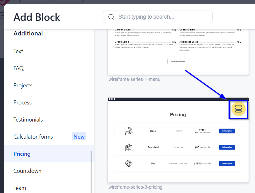
Task: Click the New badge beside Calculator forms
Action: click(x=79, y=136)
